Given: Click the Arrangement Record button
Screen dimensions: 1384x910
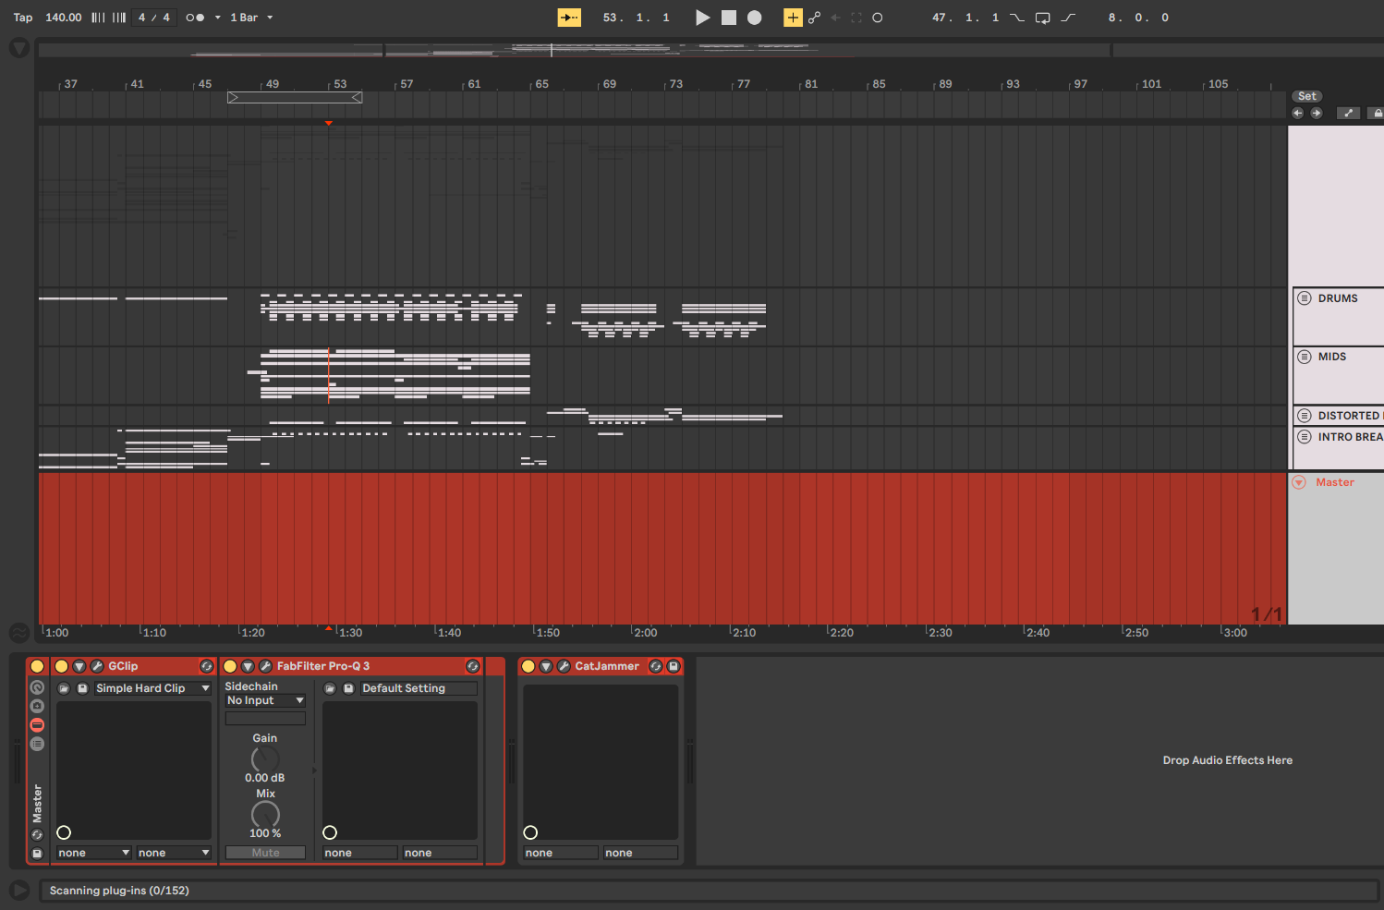Looking at the screenshot, I should (x=755, y=18).
